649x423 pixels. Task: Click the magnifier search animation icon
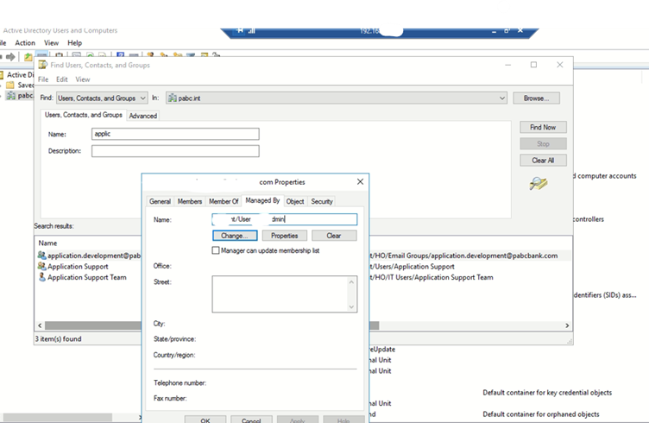click(538, 183)
